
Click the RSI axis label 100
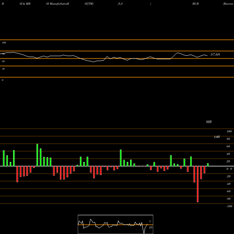coord(4,43)
